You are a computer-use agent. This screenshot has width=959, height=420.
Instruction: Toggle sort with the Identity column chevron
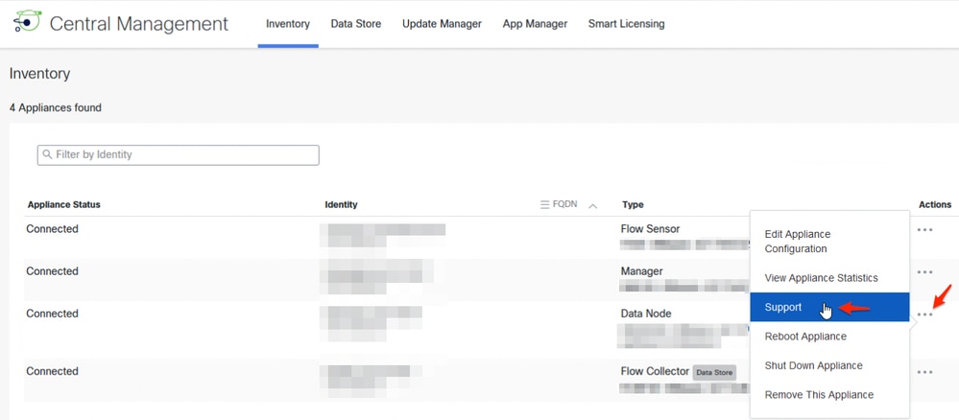click(592, 205)
